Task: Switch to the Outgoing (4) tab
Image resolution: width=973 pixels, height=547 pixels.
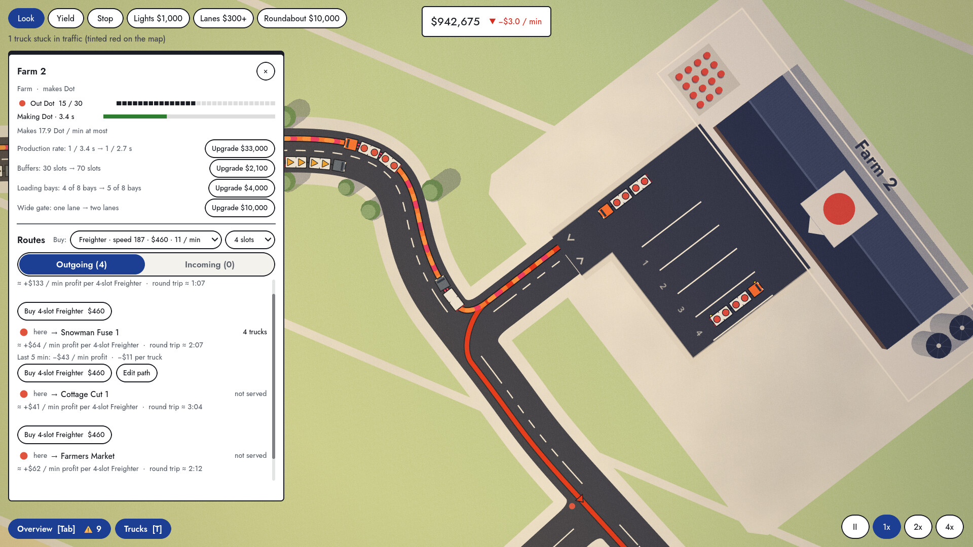Action: [x=82, y=264]
